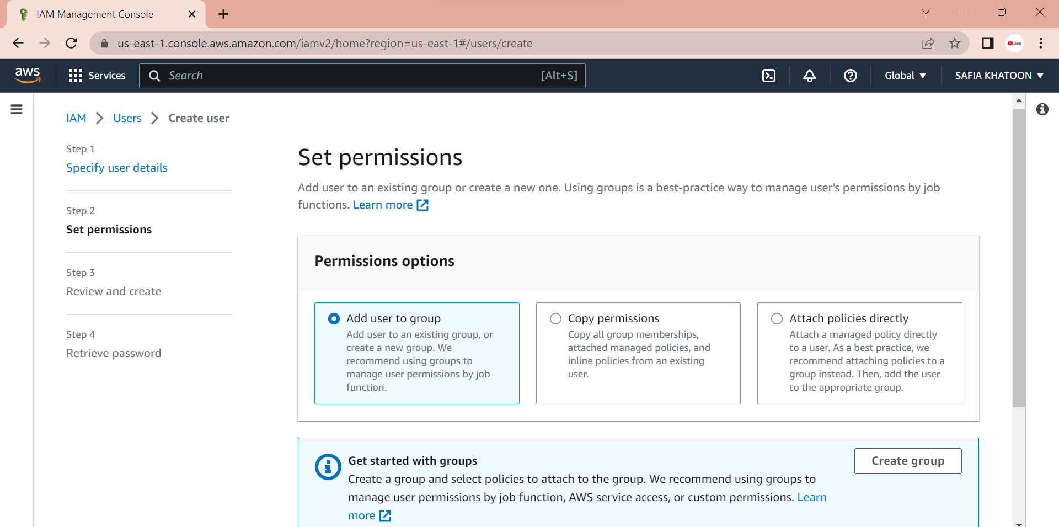Select the Add user to group option
This screenshot has height=527, width=1059.
click(416, 353)
